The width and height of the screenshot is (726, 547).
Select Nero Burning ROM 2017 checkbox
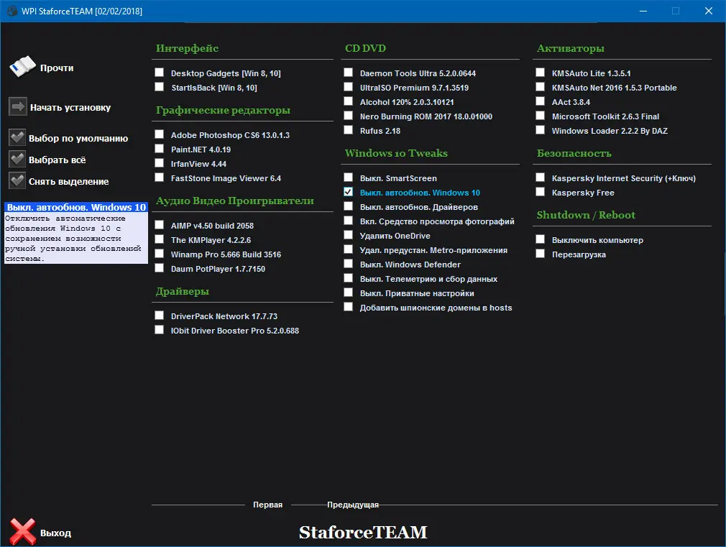[x=348, y=115]
